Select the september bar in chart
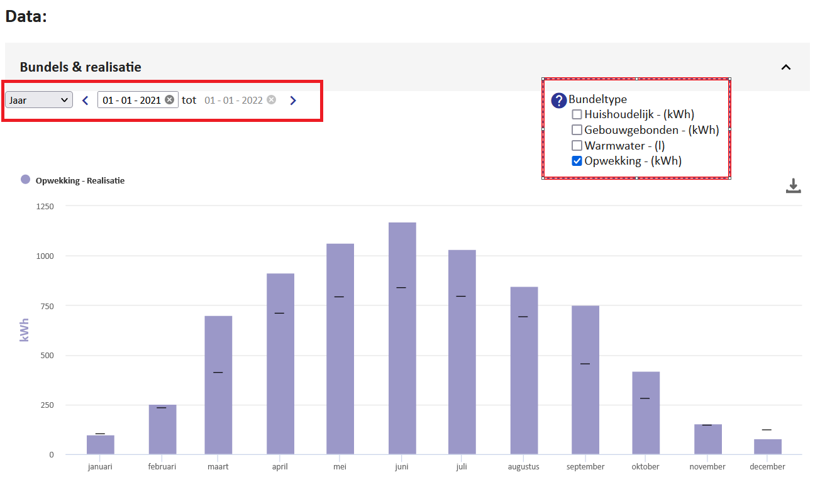This screenshot has height=487, width=820. pos(585,380)
